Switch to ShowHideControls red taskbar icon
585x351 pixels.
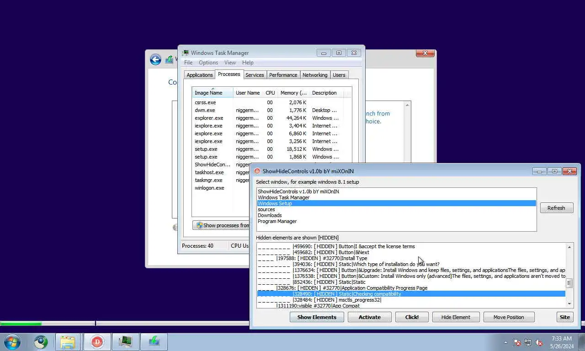click(x=97, y=342)
